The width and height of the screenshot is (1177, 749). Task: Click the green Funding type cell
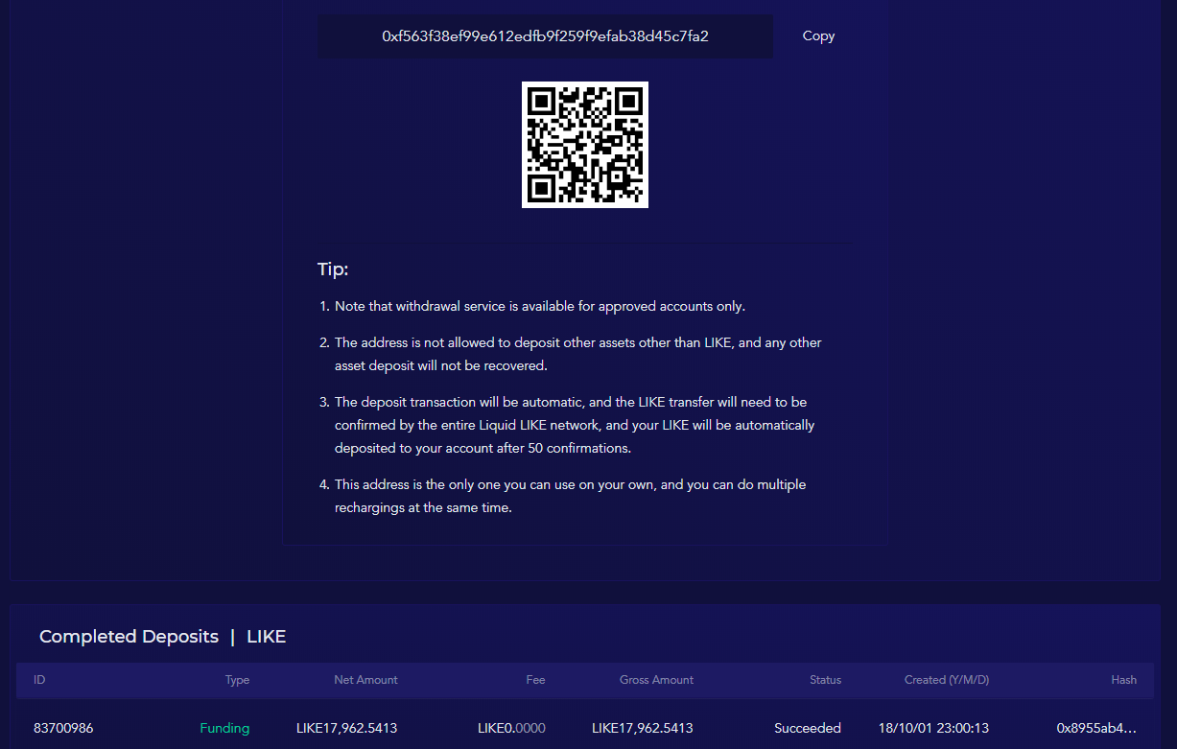point(224,728)
